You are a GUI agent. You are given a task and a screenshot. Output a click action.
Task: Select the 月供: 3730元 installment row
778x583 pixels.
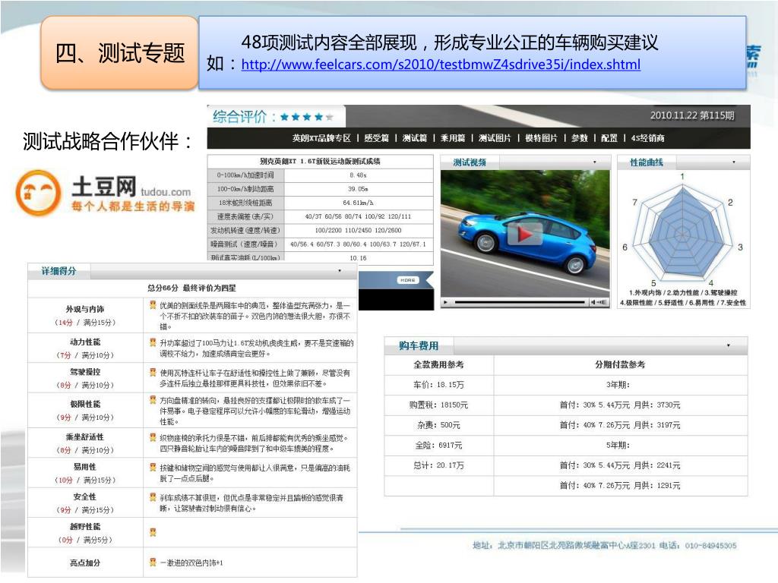point(620,405)
